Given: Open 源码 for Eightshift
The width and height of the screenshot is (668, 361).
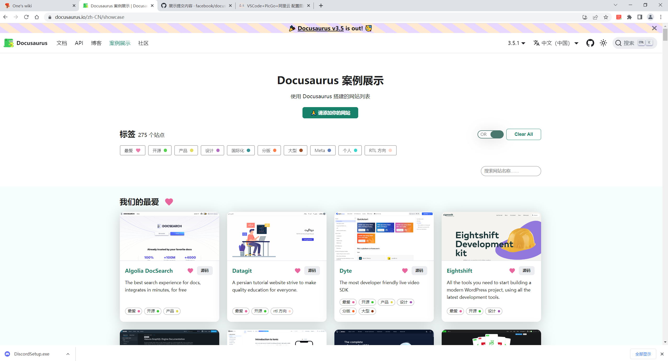Looking at the screenshot, I should click(x=526, y=271).
